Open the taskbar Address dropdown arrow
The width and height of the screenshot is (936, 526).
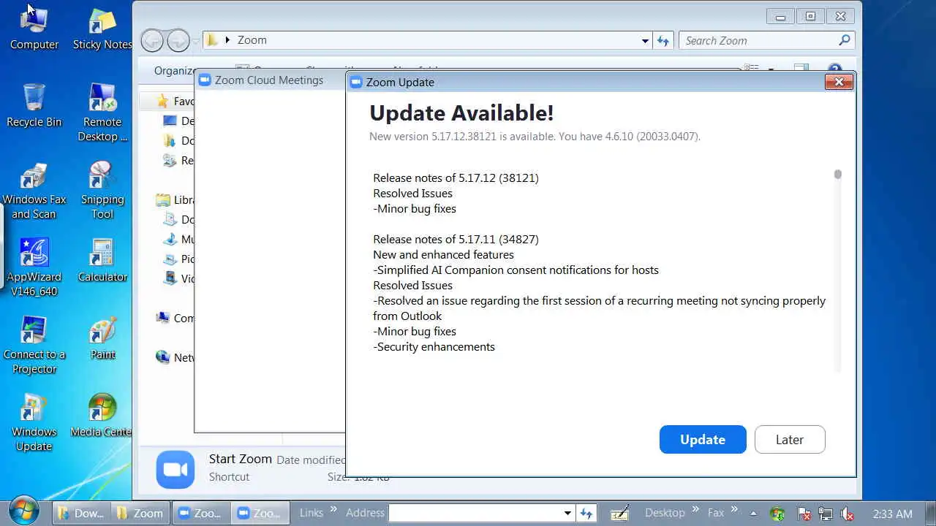tap(567, 513)
